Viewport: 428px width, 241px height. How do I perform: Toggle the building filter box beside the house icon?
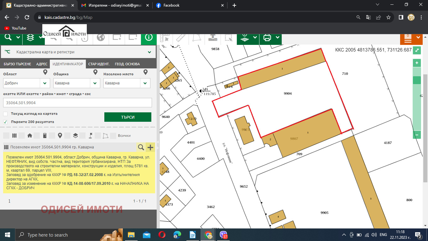click(x=37, y=136)
